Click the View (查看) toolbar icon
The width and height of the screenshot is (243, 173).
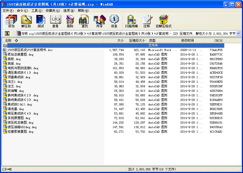[55, 21]
